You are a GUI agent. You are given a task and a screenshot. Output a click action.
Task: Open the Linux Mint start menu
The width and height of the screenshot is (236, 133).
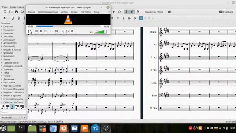click(x=3, y=128)
